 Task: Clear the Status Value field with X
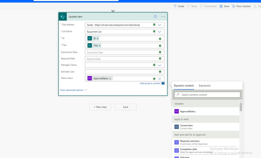point(160,79)
